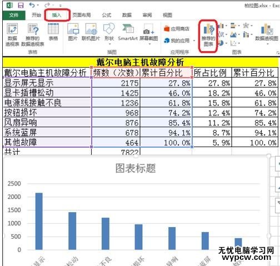Select the cell 显卡插槽松动
This screenshot has height=266, width=280.
[x=47, y=93]
